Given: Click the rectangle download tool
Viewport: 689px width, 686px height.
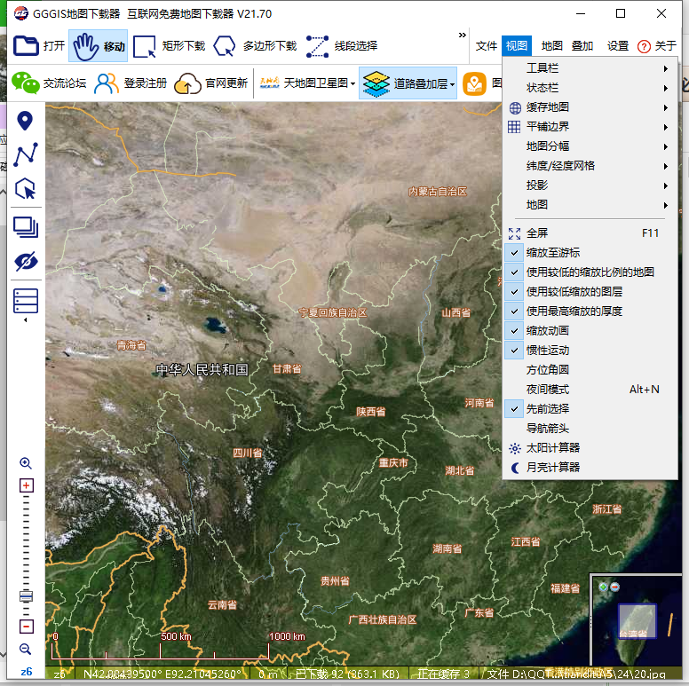Looking at the screenshot, I should tap(171, 46).
